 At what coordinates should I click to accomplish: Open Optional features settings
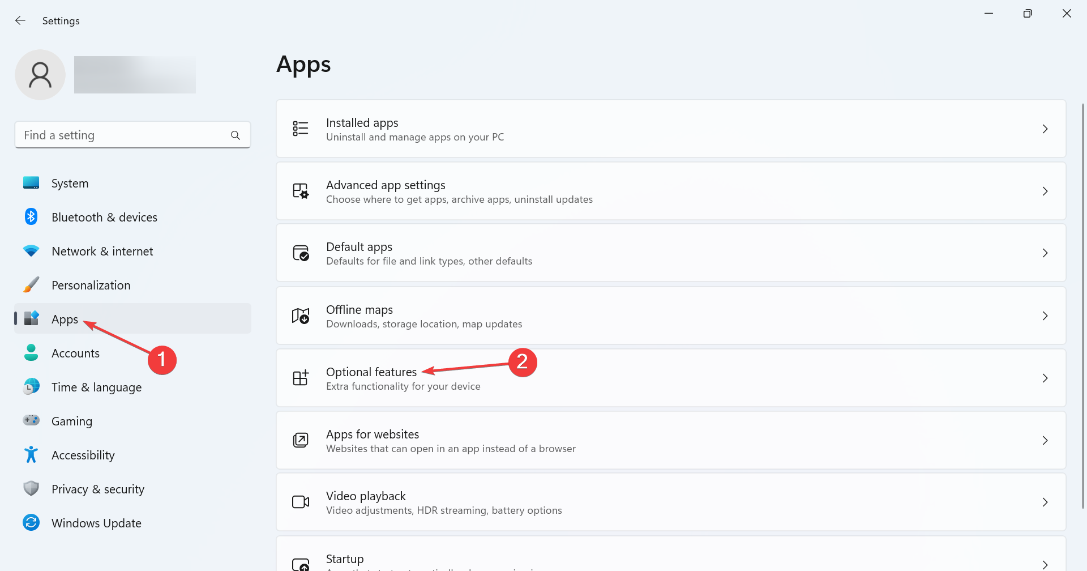(x=371, y=372)
